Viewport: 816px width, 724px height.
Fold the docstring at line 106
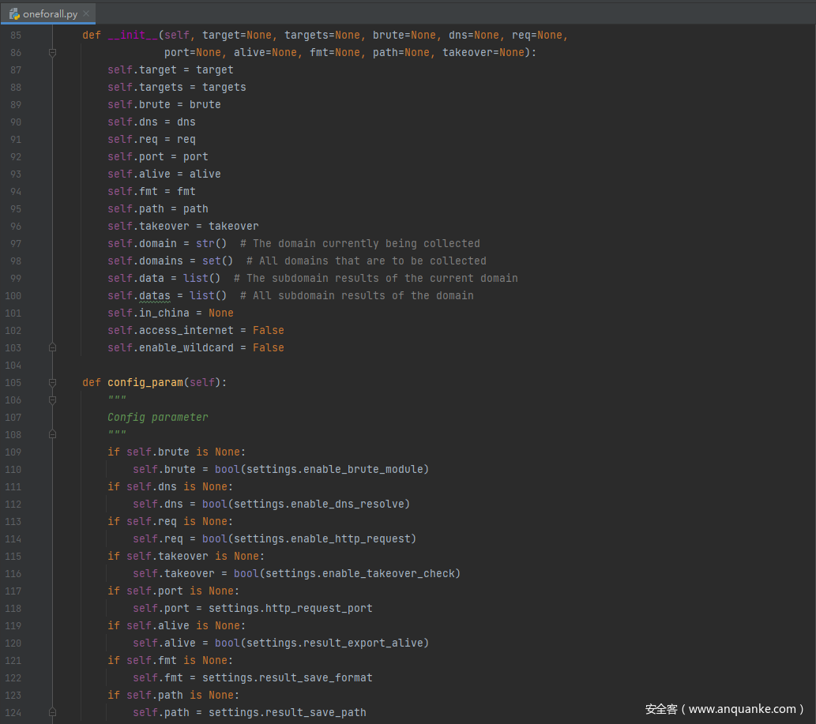click(x=52, y=400)
